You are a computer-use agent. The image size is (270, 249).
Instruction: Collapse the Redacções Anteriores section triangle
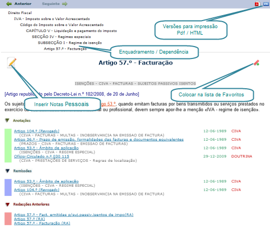[x=8, y=205]
